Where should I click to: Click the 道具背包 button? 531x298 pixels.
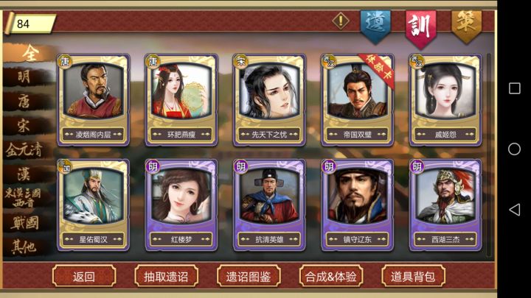click(x=413, y=277)
